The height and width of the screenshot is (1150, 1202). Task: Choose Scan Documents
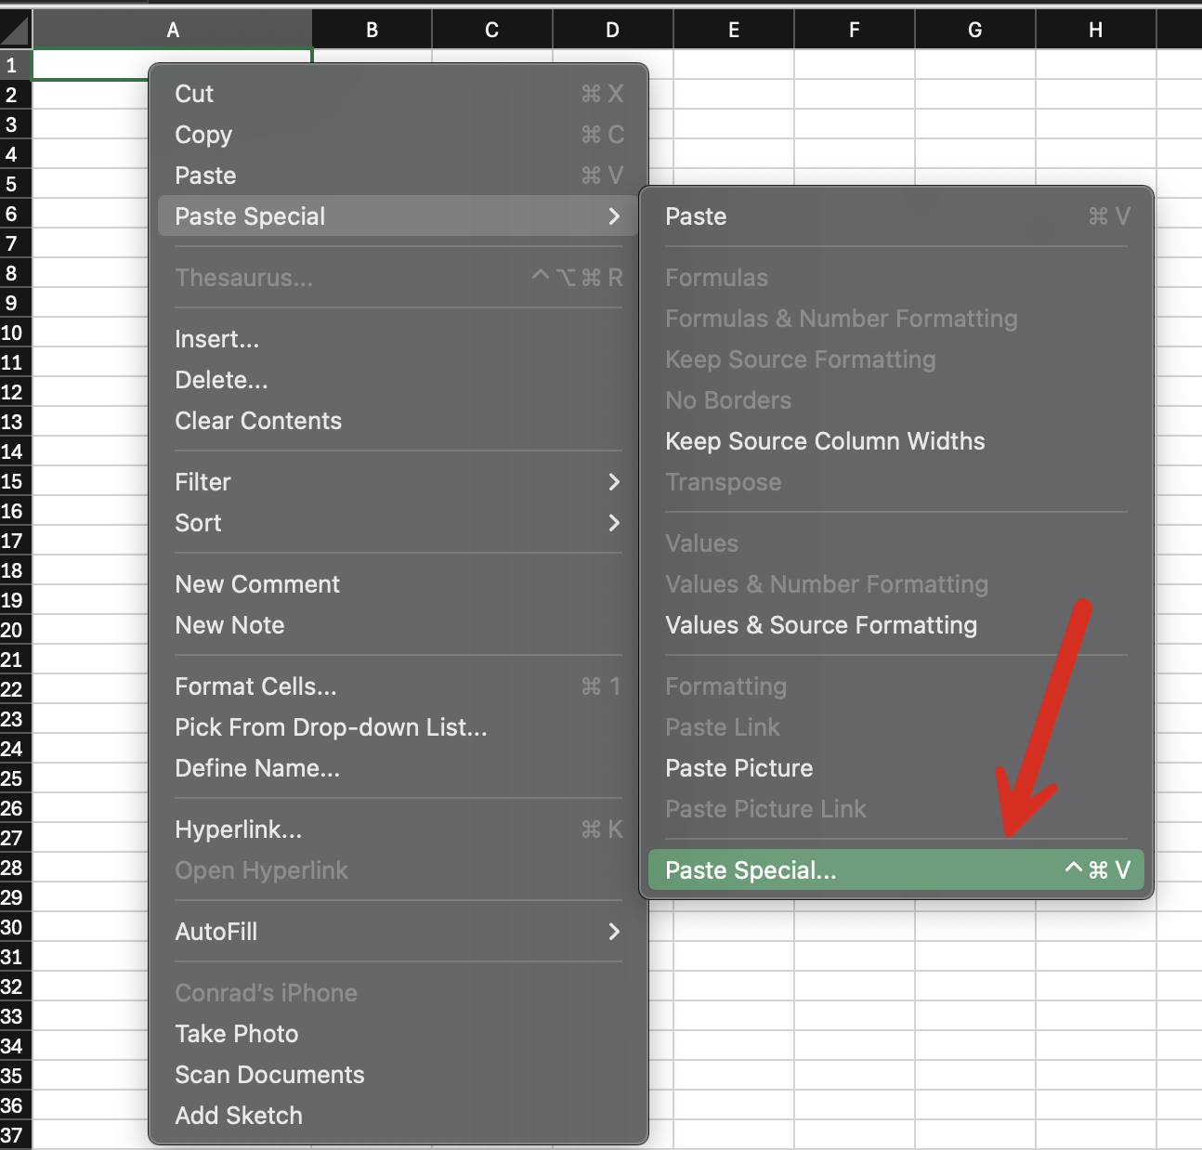pos(269,1075)
